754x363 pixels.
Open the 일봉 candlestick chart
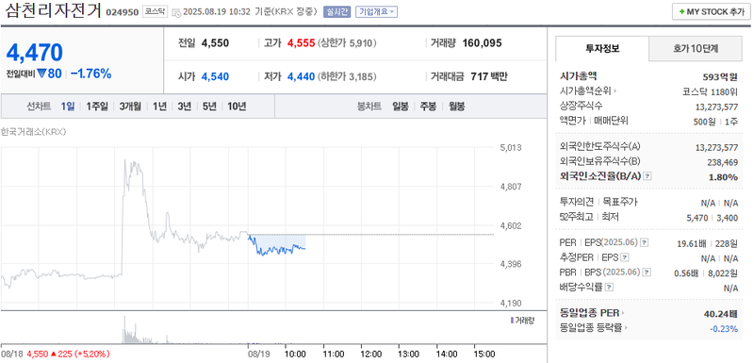(x=400, y=107)
